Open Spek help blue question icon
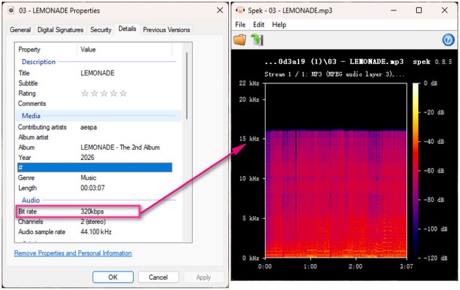This screenshot has width=460, height=290. pos(448,40)
